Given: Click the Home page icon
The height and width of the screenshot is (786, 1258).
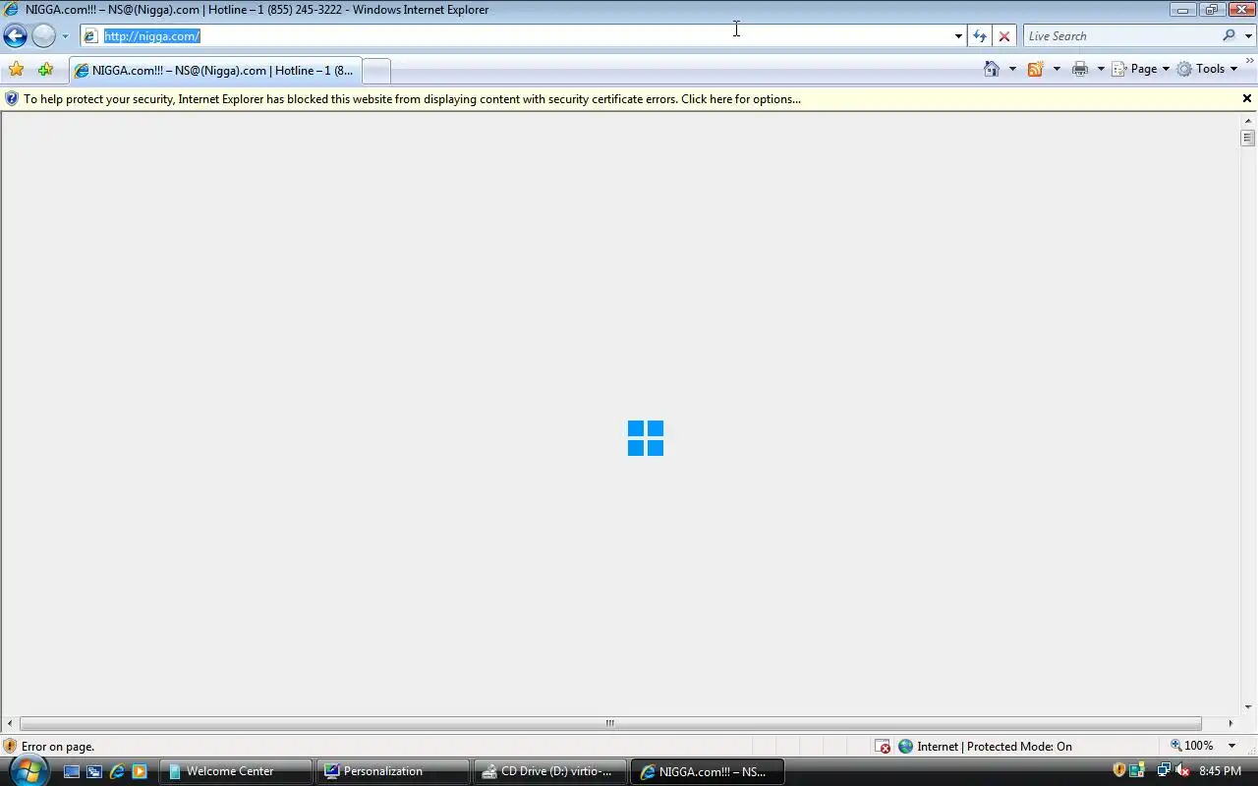Looking at the screenshot, I should pyautogui.click(x=992, y=69).
